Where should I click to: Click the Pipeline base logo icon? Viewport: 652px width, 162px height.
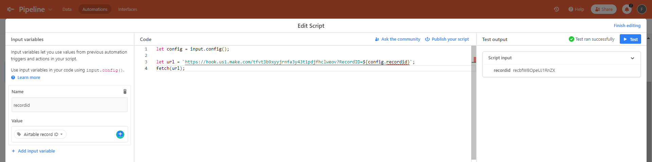click(x=11, y=9)
